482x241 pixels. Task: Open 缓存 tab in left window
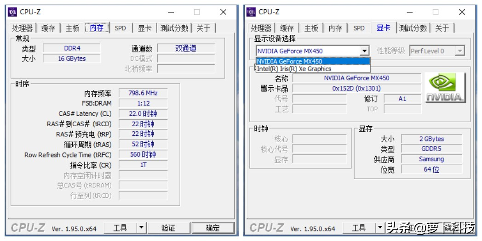tap(48, 28)
